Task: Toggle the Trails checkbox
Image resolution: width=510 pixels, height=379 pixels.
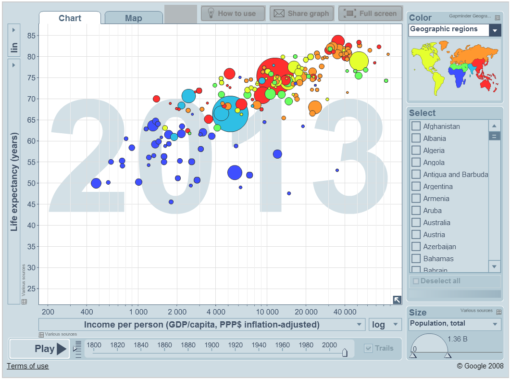Action: point(368,348)
